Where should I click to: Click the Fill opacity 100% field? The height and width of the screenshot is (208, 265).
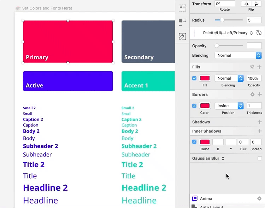[x=254, y=78]
